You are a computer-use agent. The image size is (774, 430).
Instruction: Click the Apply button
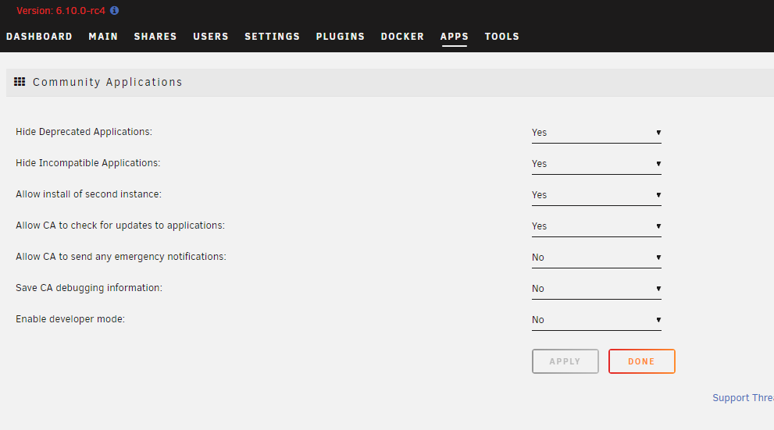(565, 361)
